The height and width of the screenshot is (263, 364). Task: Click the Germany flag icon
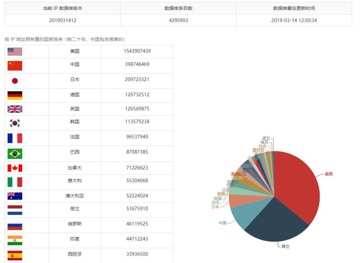pos(15,95)
